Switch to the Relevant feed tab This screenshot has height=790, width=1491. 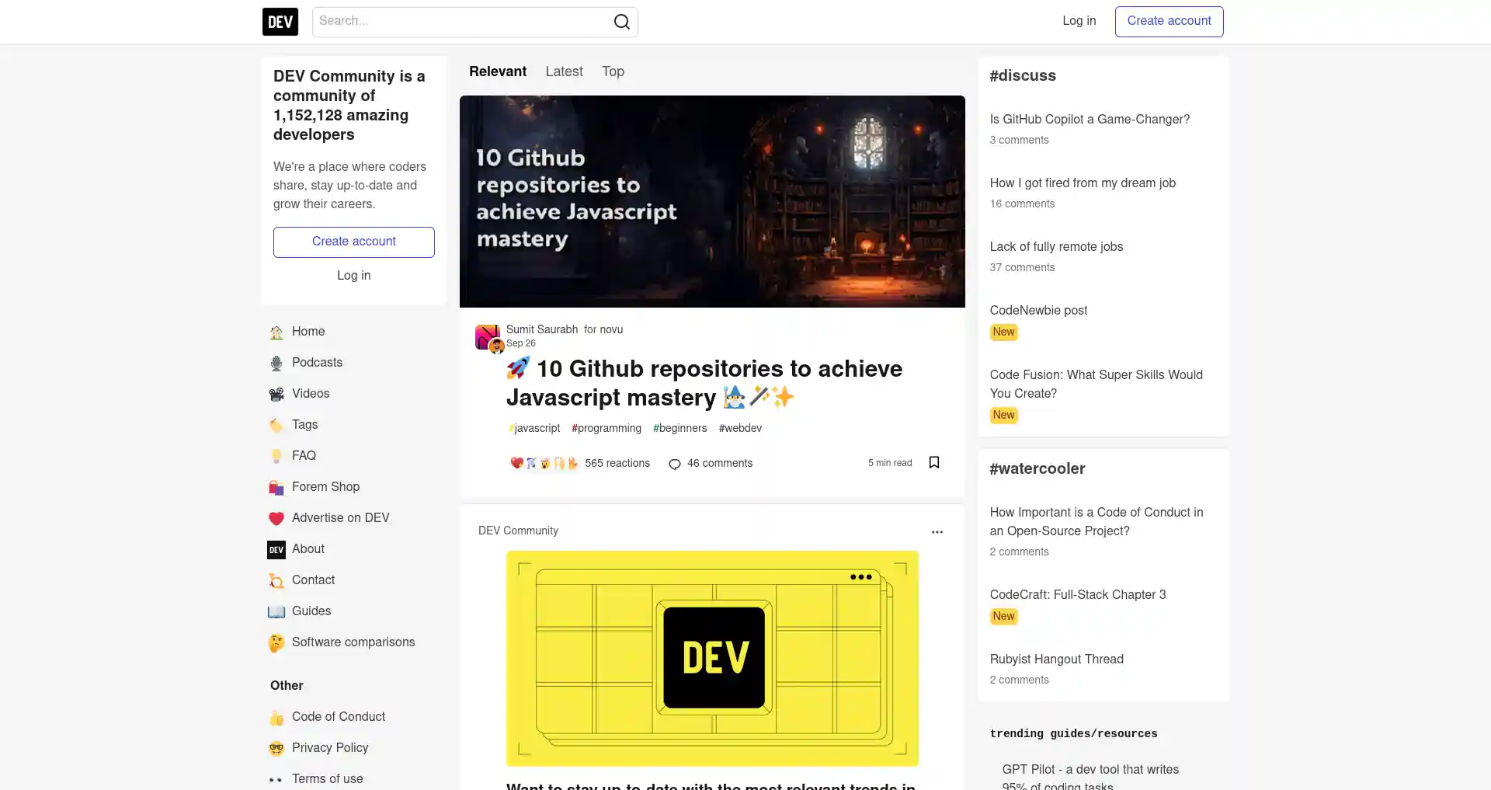coord(498,71)
